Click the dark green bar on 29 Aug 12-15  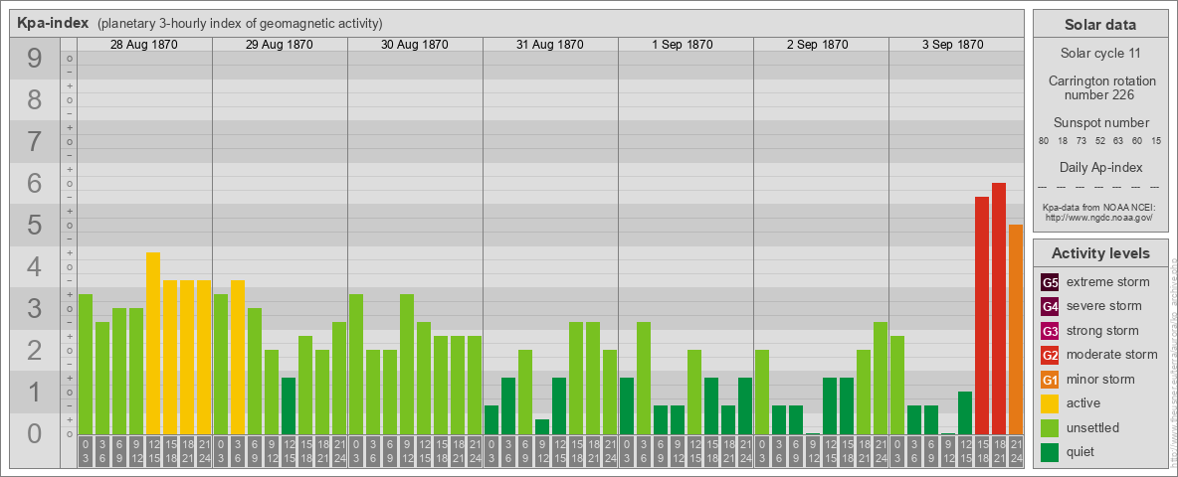click(x=289, y=405)
